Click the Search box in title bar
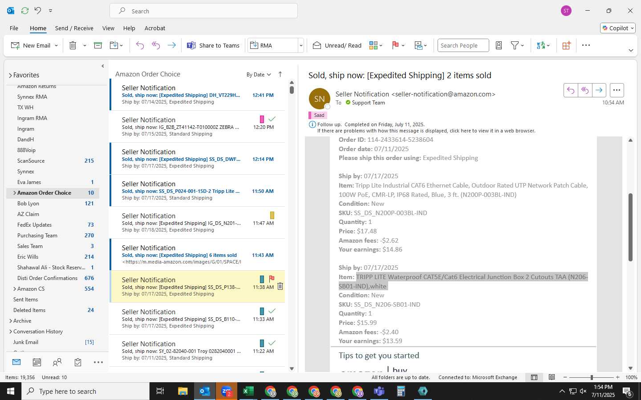The image size is (641, 400). [x=203, y=11]
